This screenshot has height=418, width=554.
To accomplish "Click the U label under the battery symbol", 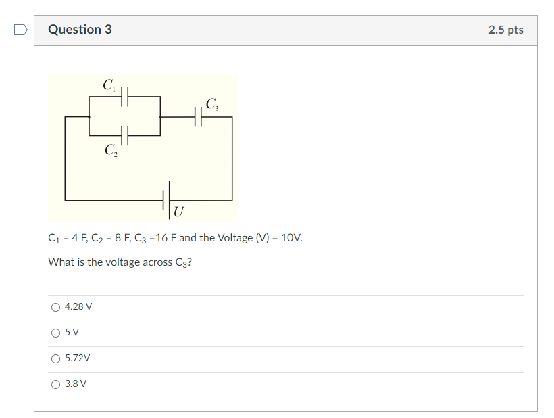I will pos(178,211).
